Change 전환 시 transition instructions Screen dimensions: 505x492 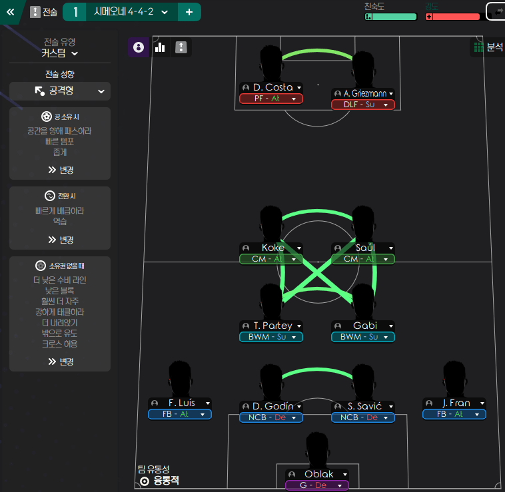(x=61, y=240)
